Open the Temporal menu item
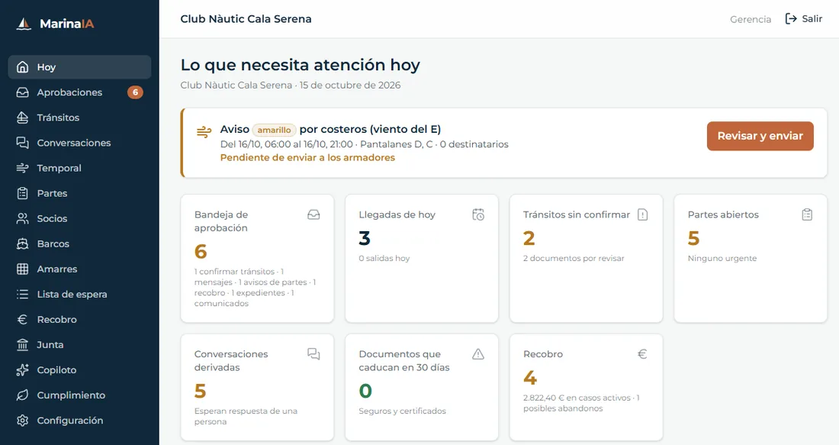The width and height of the screenshot is (839, 445). pyautogui.click(x=80, y=168)
